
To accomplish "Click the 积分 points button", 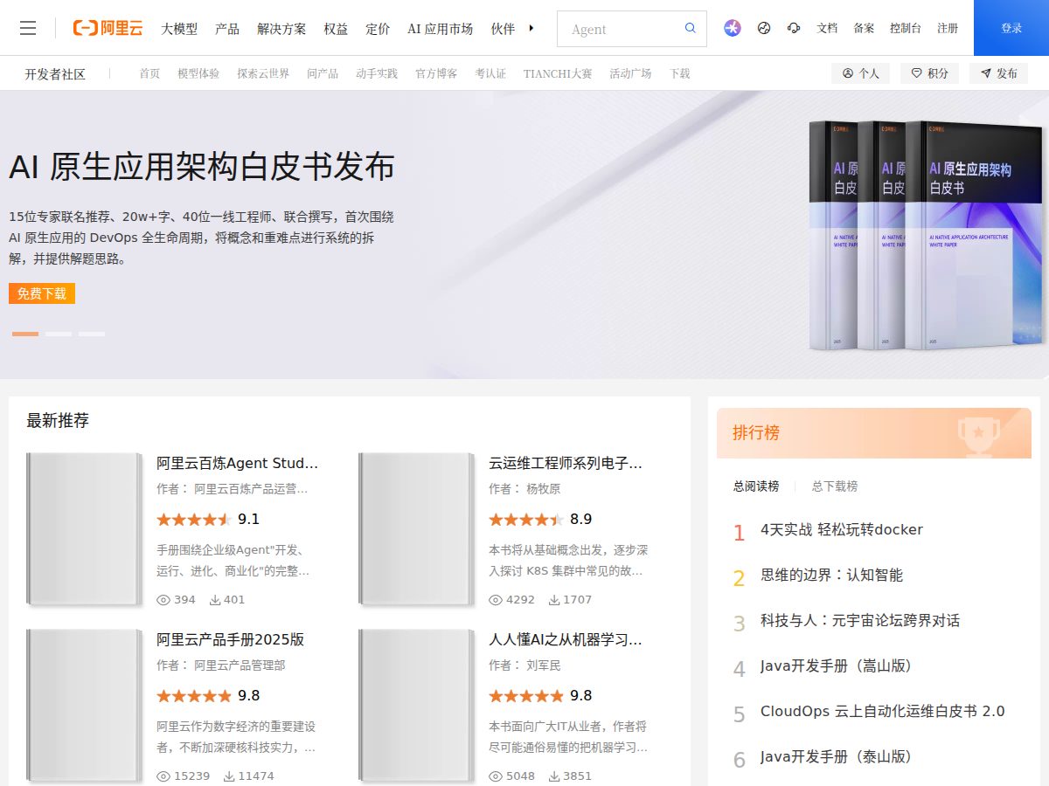I will coord(930,73).
